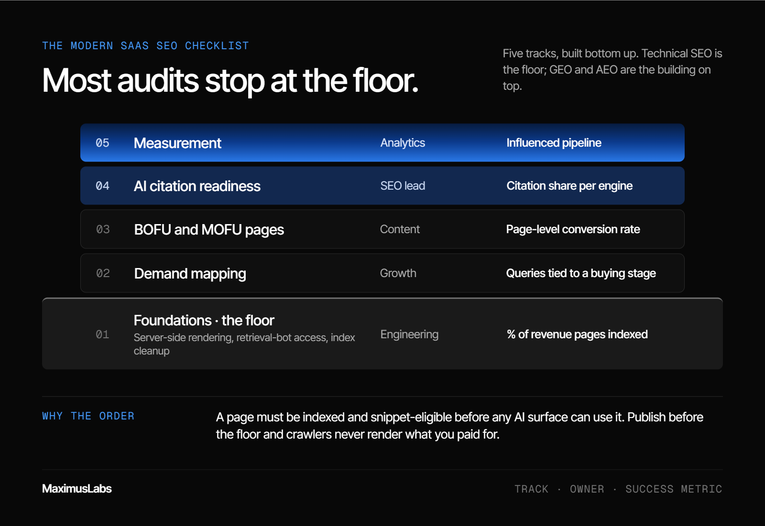
Task: Click the 'Citation share per engine' metric
Action: point(569,186)
